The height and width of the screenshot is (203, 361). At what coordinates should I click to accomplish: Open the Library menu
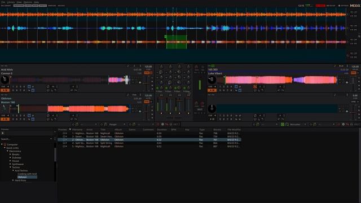pyautogui.click(x=11, y=2)
